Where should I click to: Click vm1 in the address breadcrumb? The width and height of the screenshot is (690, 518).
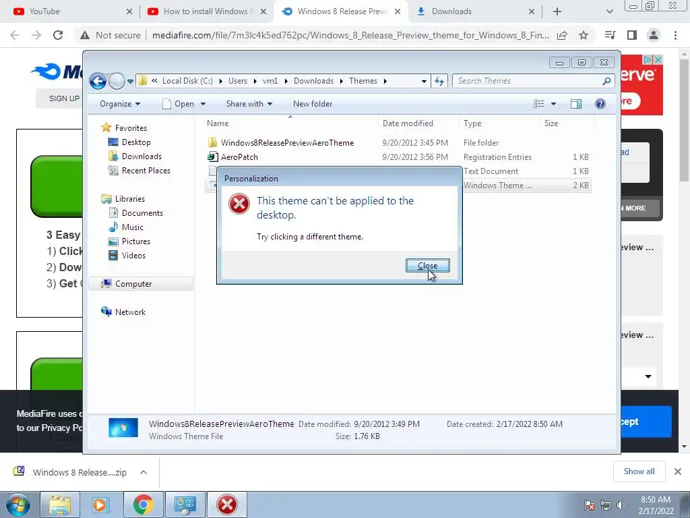point(270,81)
